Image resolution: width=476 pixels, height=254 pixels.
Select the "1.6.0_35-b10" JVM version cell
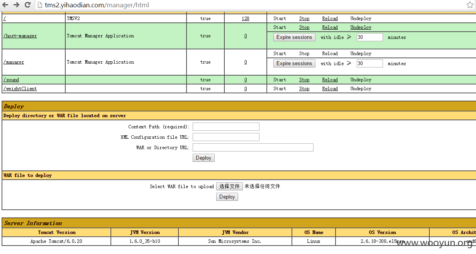tap(145, 241)
